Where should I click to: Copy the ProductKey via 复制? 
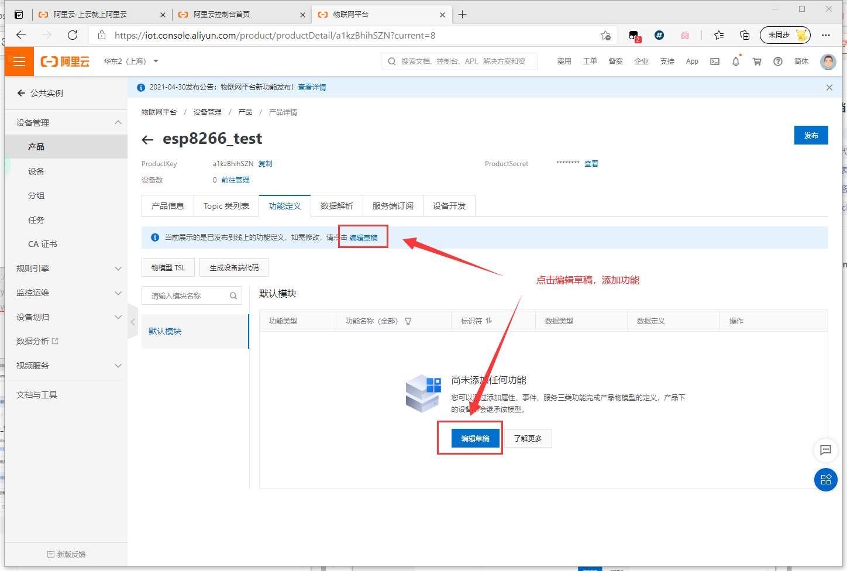tap(265, 164)
